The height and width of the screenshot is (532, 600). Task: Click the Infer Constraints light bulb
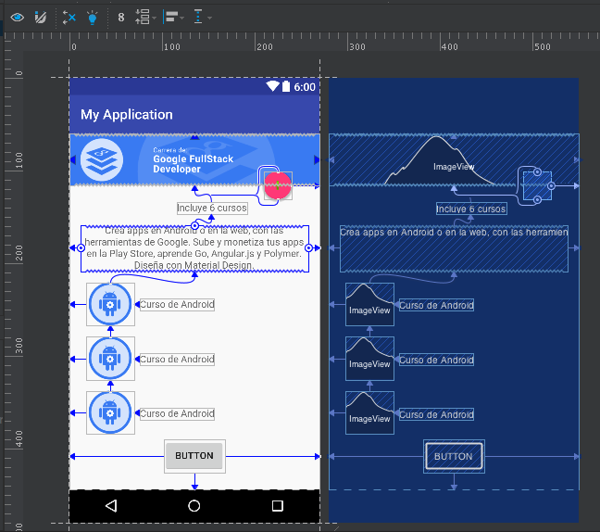[92, 17]
